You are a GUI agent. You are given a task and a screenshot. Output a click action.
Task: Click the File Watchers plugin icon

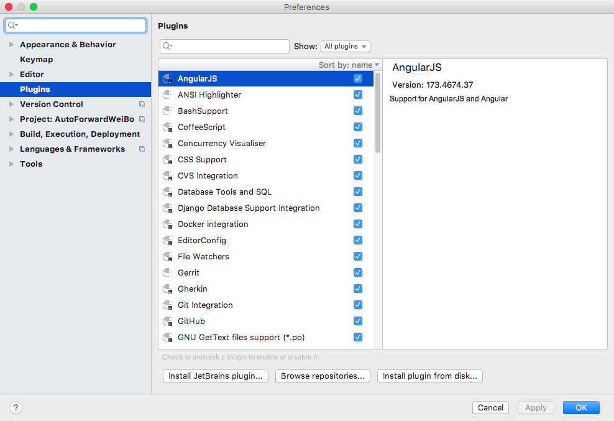pyautogui.click(x=168, y=257)
